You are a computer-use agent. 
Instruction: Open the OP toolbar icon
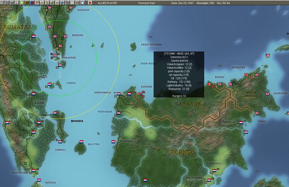point(72,3)
